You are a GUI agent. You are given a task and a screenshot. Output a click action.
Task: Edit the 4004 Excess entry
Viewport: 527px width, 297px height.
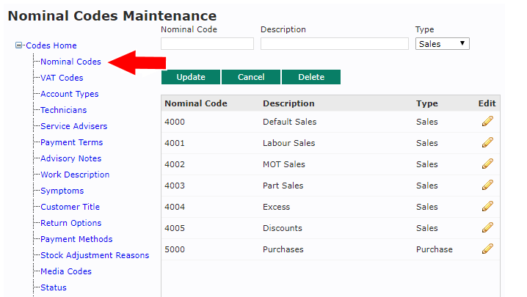[x=487, y=207]
